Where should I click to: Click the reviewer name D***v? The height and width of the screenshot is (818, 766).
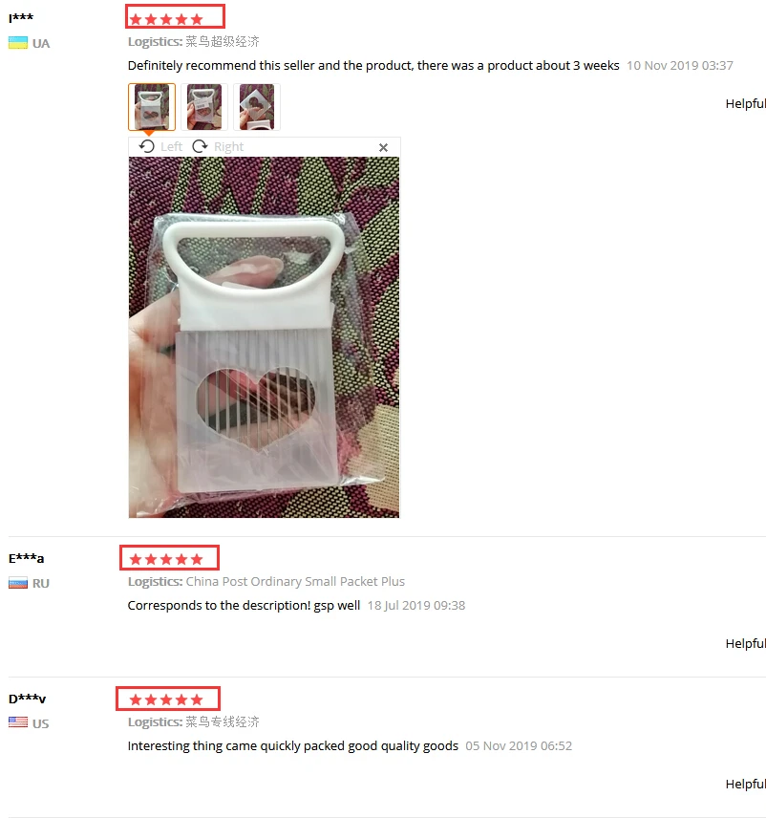pos(27,699)
